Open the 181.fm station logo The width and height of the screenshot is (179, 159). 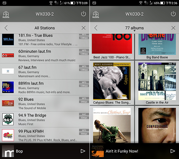(x=8, y=39)
